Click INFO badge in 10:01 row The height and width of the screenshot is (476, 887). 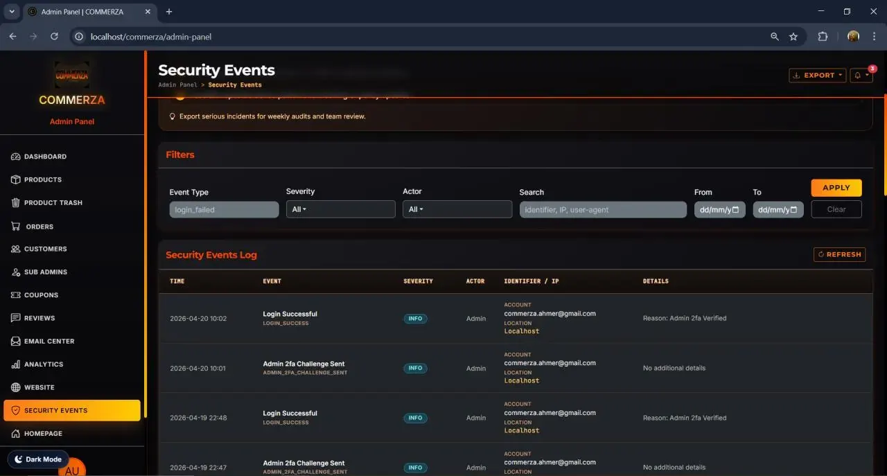415,369
